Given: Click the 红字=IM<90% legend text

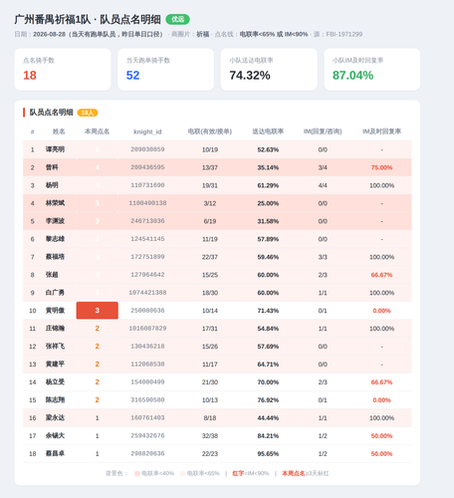Looking at the screenshot, I should coord(251,473).
